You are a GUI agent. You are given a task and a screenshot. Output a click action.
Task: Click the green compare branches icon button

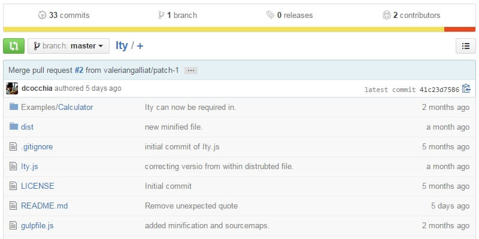(14, 45)
